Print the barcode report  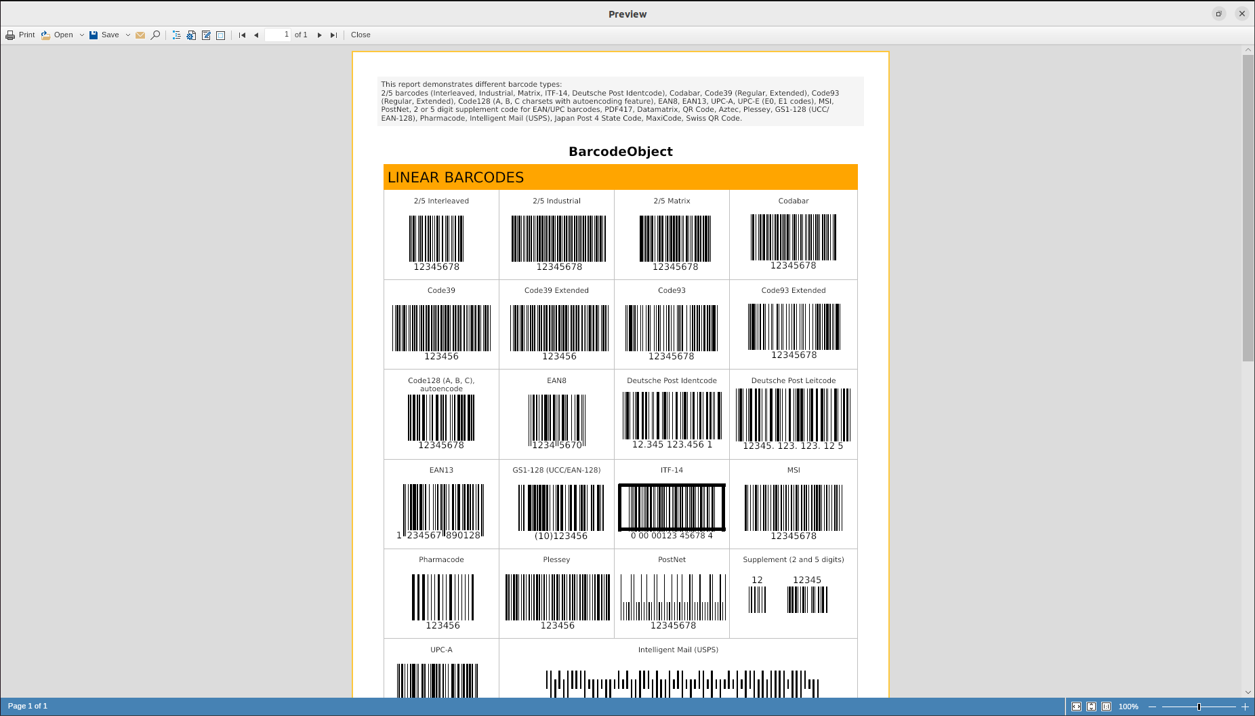pos(21,35)
